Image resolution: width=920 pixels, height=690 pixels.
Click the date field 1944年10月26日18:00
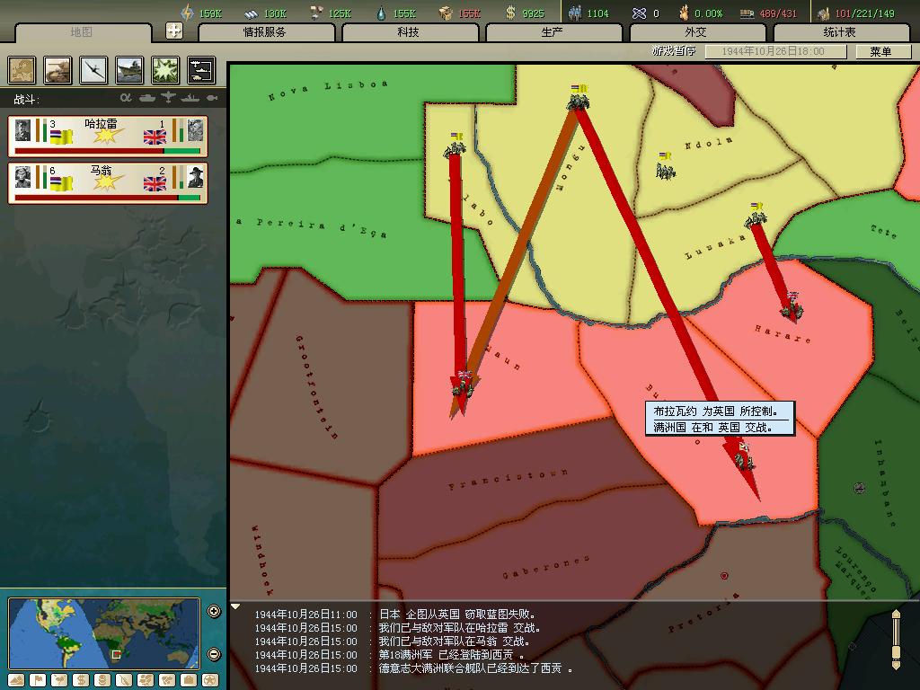[x=775, y=51]
